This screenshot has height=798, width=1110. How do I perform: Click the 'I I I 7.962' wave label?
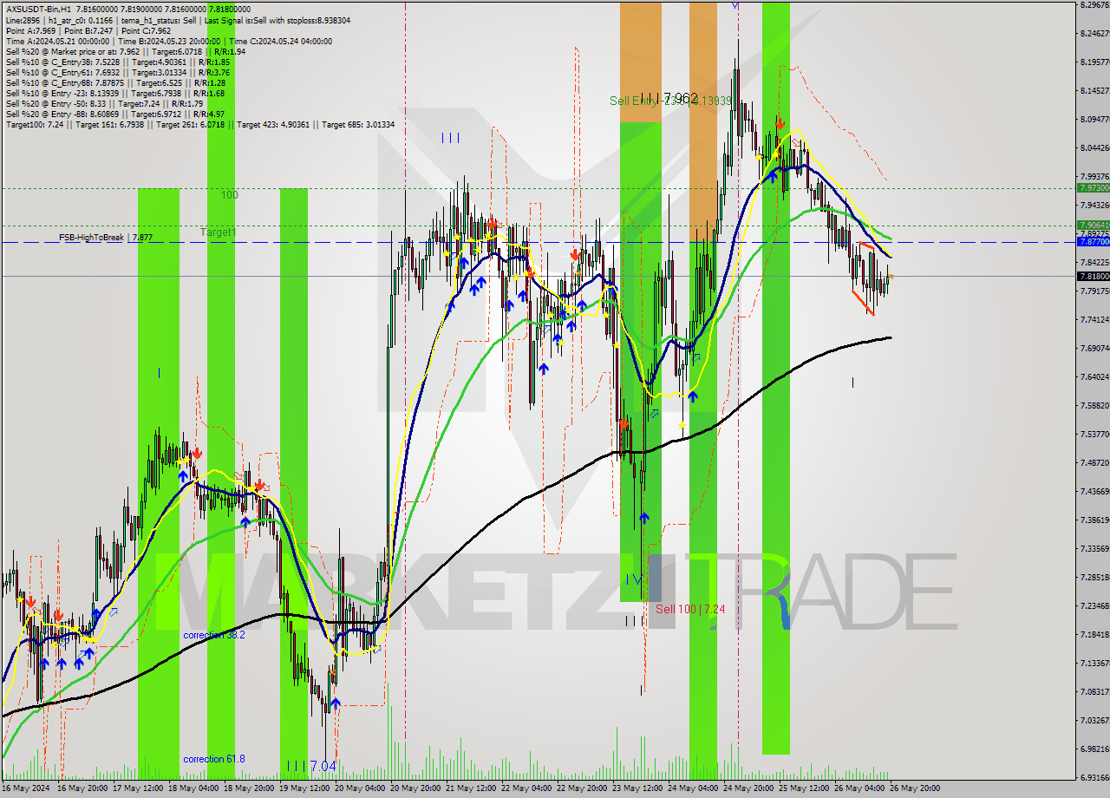[x=669, y=98]
